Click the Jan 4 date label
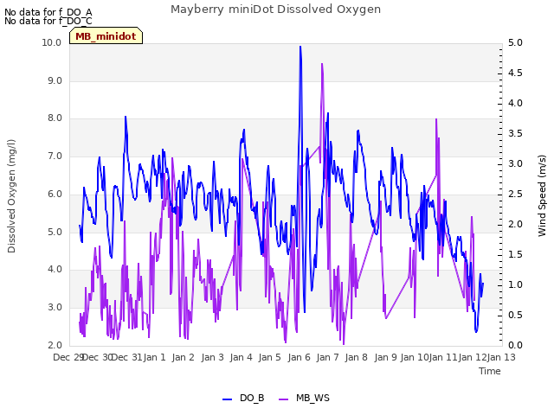 pos(242,357)
